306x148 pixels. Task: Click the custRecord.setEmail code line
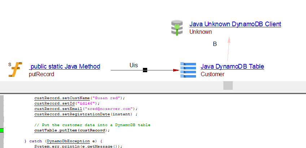pyautogui.click(x=86, y=108)
